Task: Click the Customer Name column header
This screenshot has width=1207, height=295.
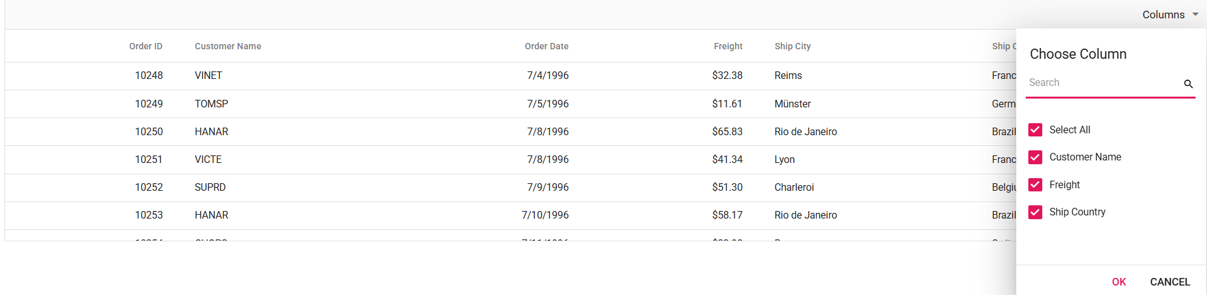Action: point(228,46)
